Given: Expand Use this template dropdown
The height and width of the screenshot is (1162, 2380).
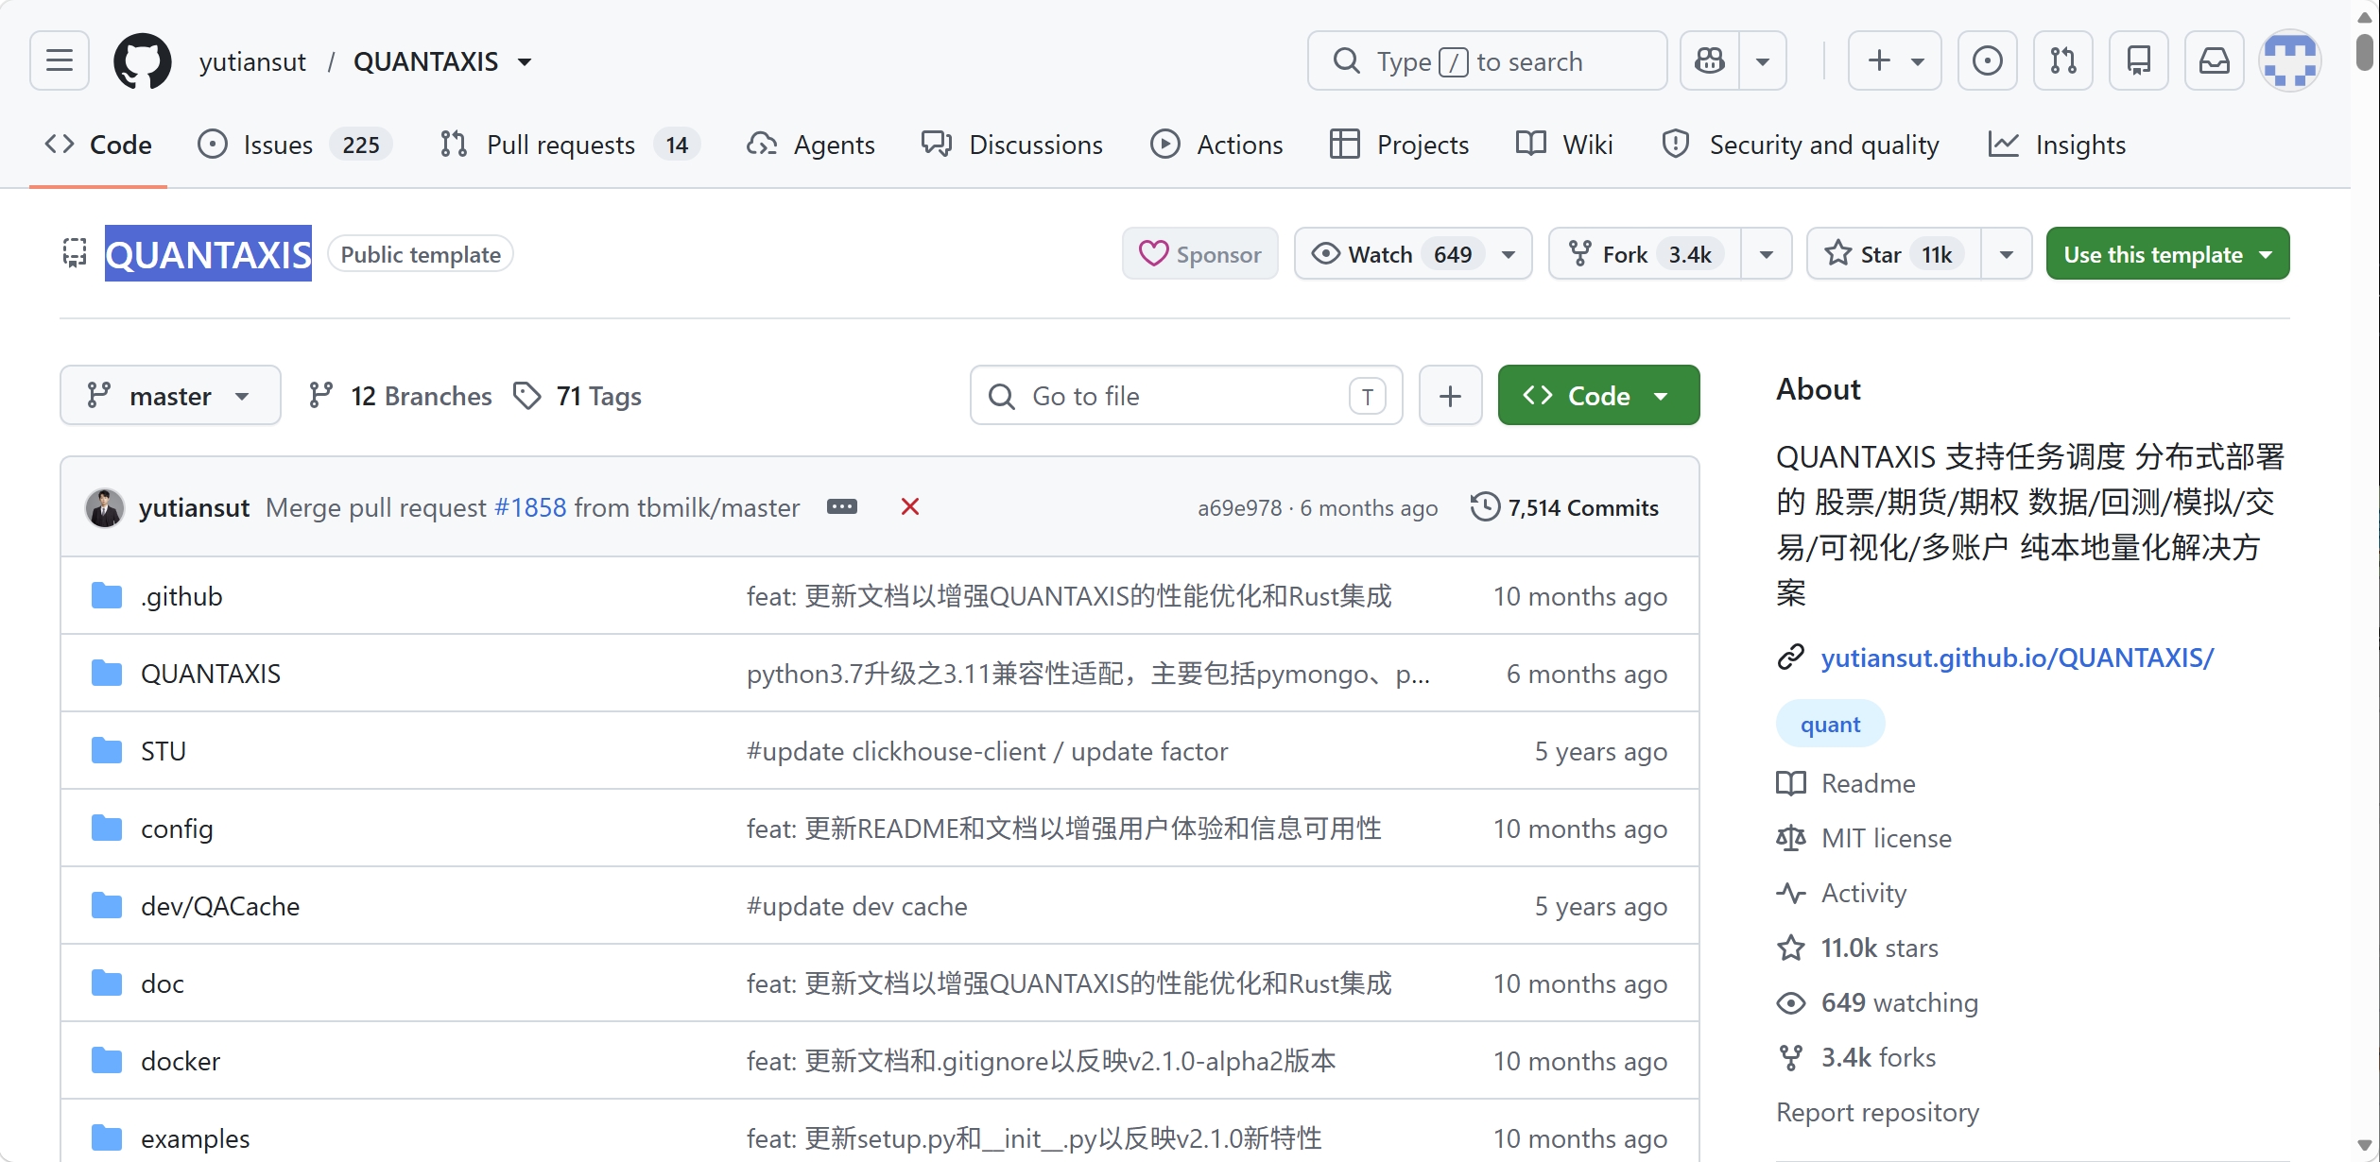Looking at the screenshot, I should (x=2167, y=254).
